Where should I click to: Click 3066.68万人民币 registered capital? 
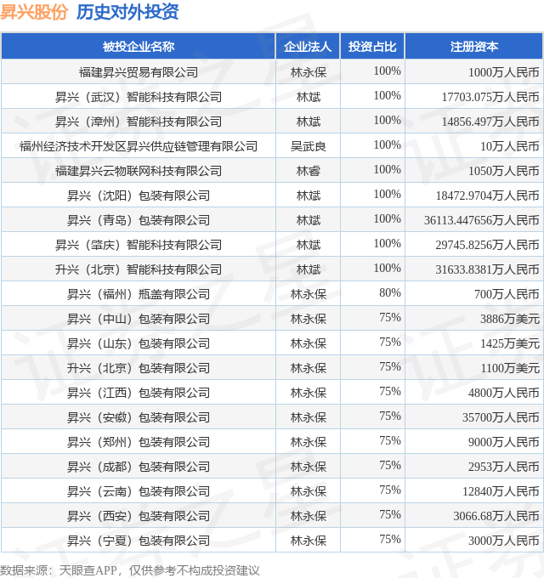coord(496,517)
